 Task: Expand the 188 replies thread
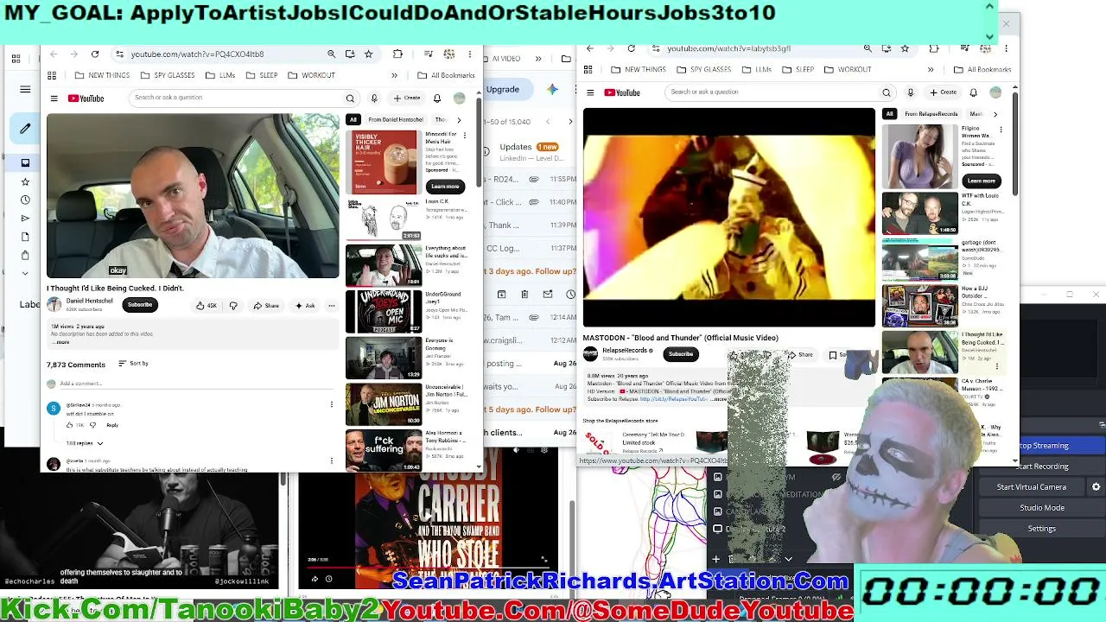pos(85,443)
